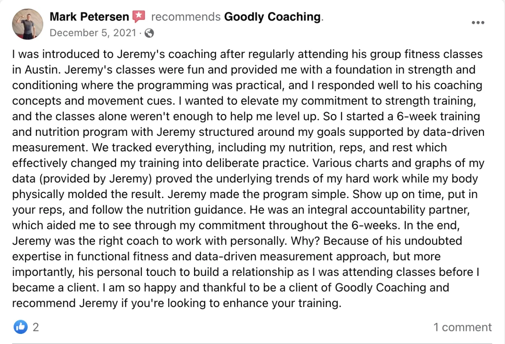Click the Mark Petersen name link
Screen dimensions: 505x344
point(89,17)
